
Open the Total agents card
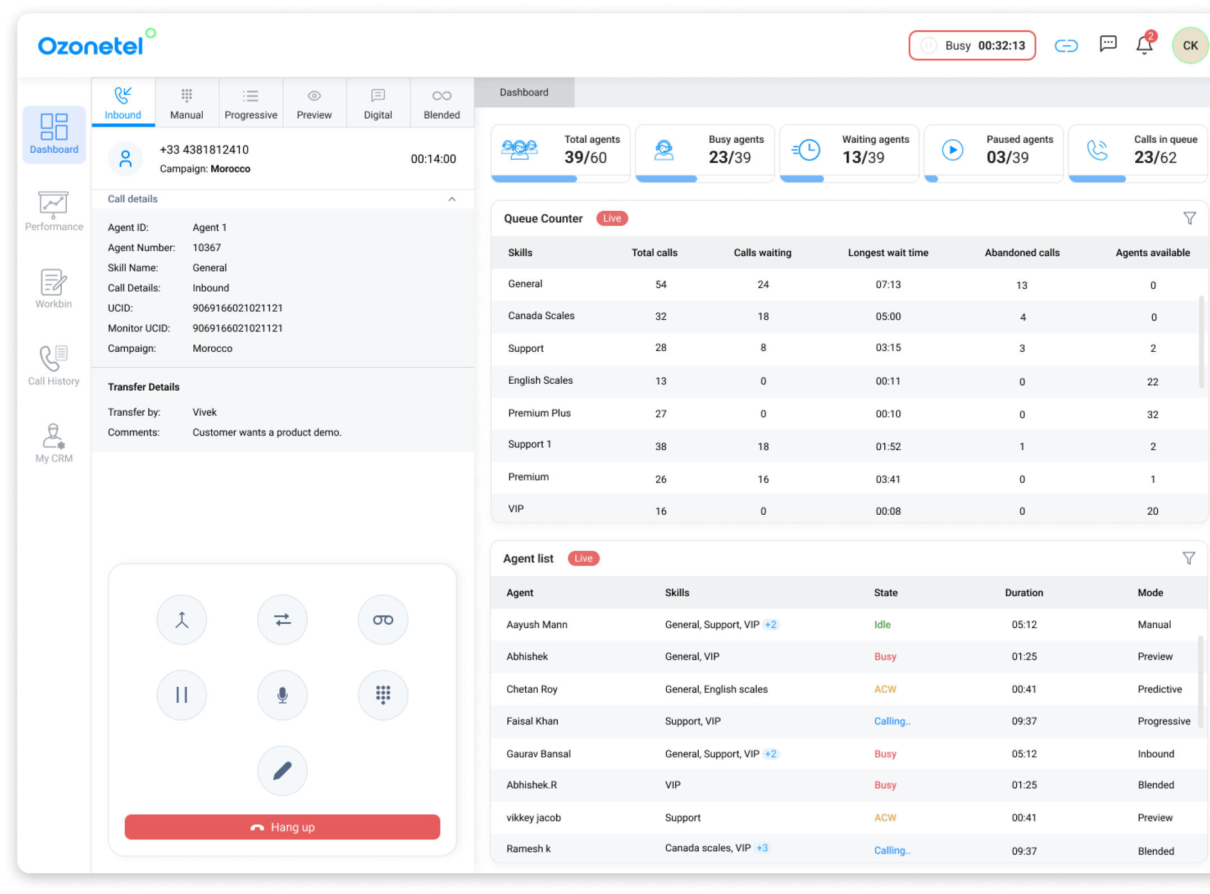[x=560, y=153]
